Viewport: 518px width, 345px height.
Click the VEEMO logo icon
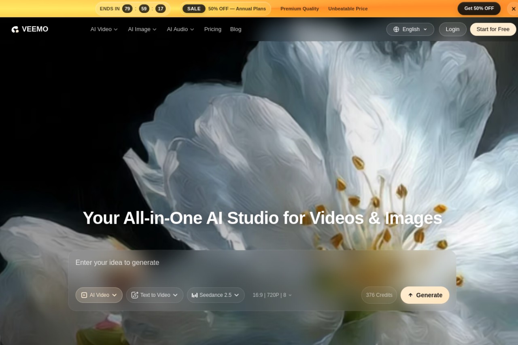tap(15, 30)
